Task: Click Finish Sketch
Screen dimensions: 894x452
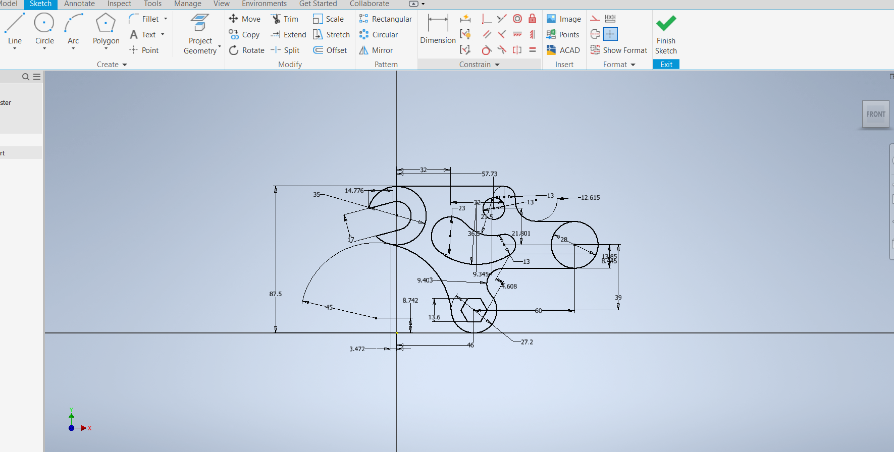Action: coord(666,34)
